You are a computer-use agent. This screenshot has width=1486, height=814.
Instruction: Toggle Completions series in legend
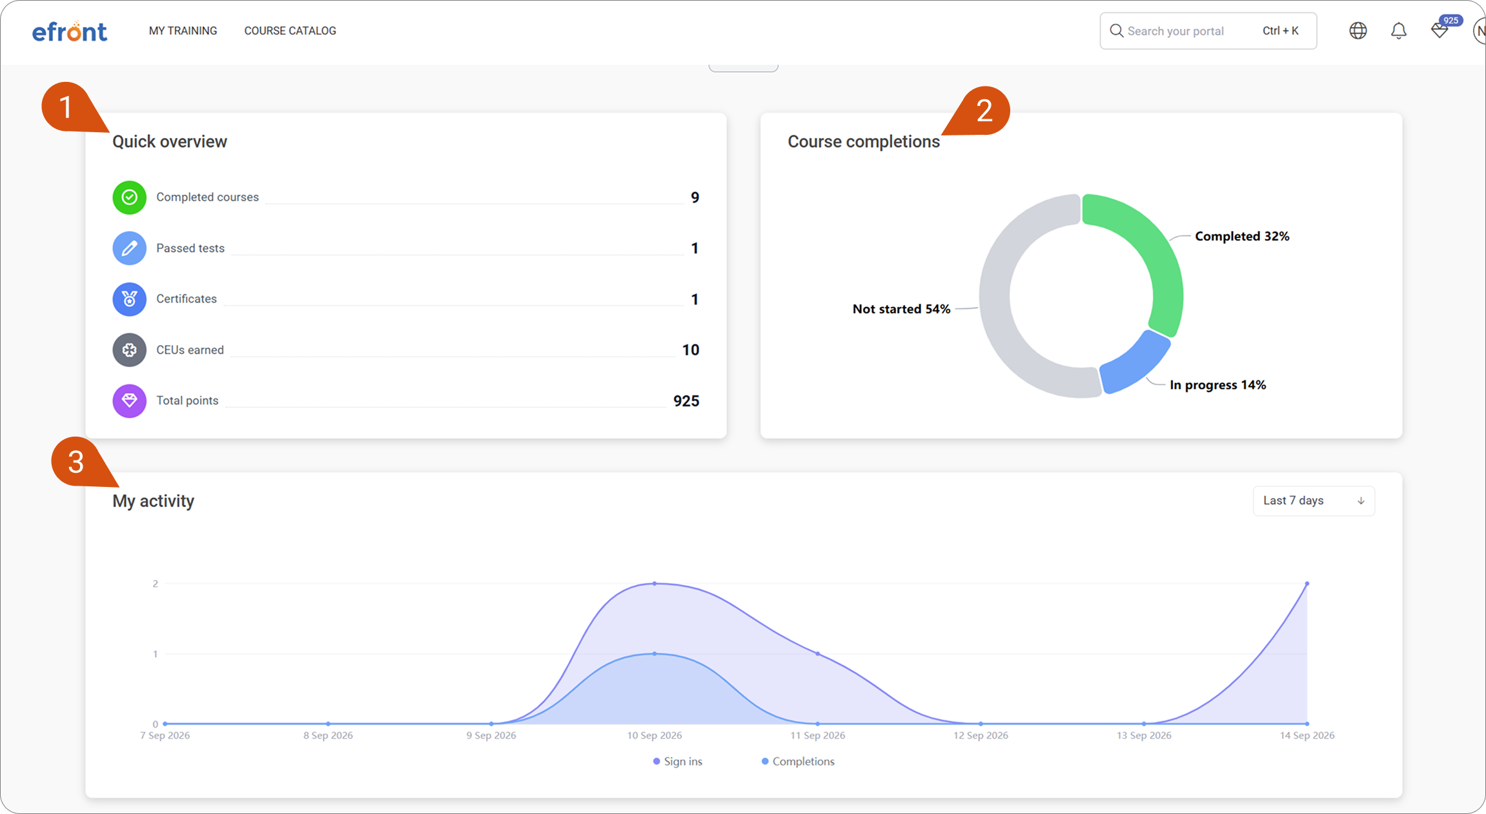click(x=798, y=762)
